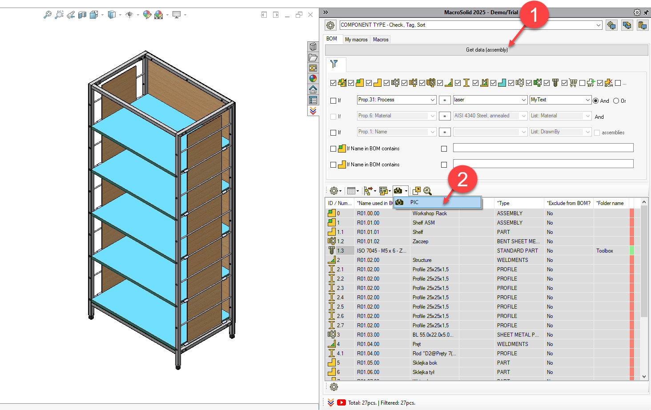
Task: Click the Zoom to Area icon
Action: pyautogui.click(x=59, y=15)
